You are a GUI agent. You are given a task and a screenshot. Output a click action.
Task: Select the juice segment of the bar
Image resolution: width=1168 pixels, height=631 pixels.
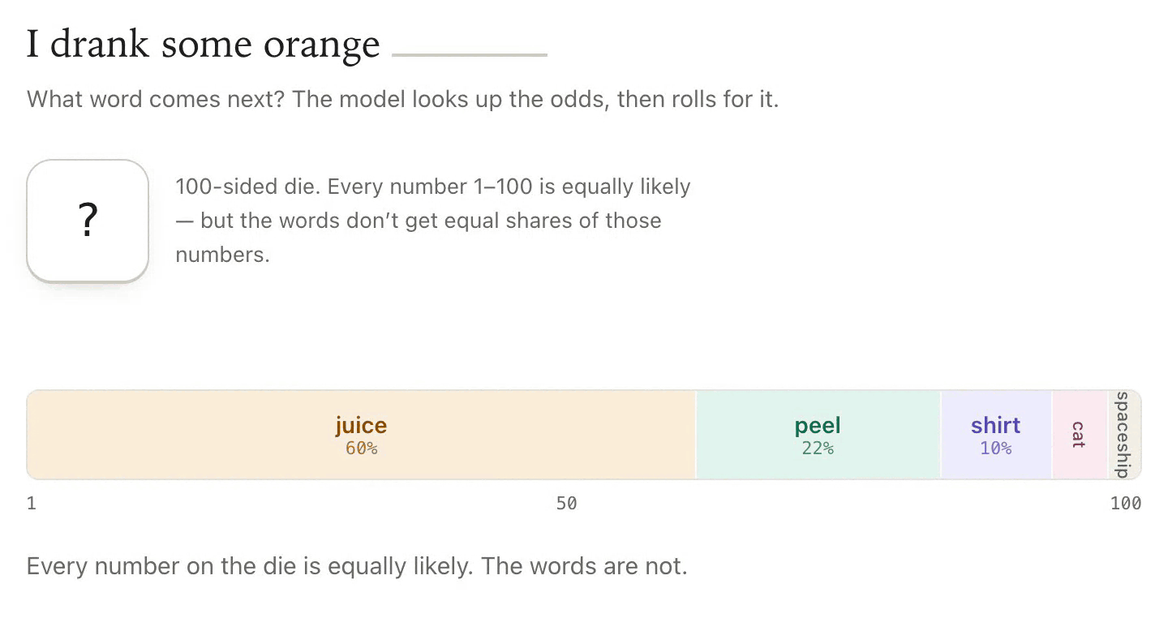(x=362, y=435)
